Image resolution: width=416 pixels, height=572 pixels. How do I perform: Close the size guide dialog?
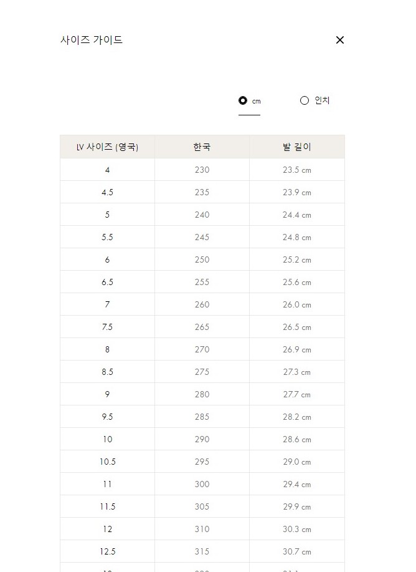tap(339, 40)
